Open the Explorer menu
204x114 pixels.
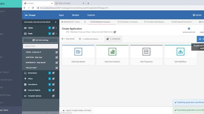tap(91, 15)
